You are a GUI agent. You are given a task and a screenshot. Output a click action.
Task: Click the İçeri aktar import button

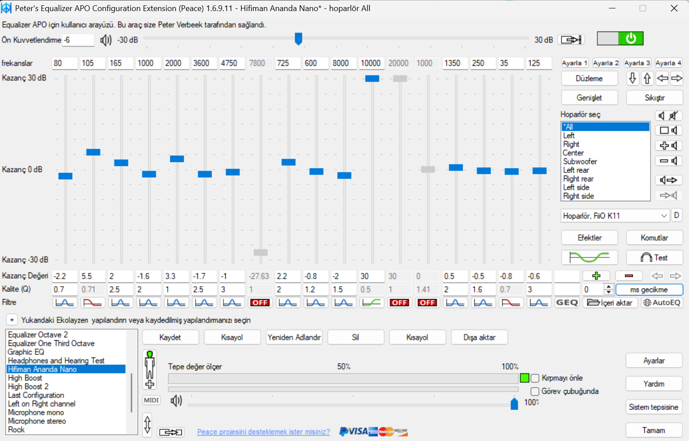click(610, 303)
